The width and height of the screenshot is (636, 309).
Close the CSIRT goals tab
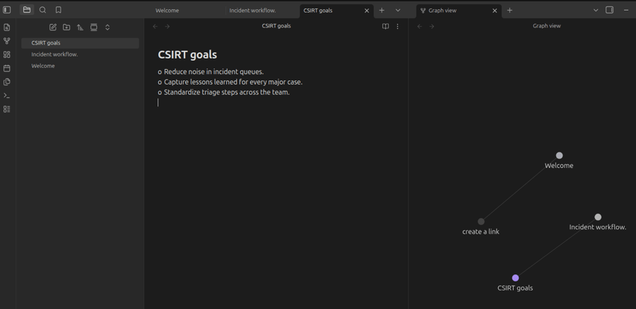tap(367, 11)
